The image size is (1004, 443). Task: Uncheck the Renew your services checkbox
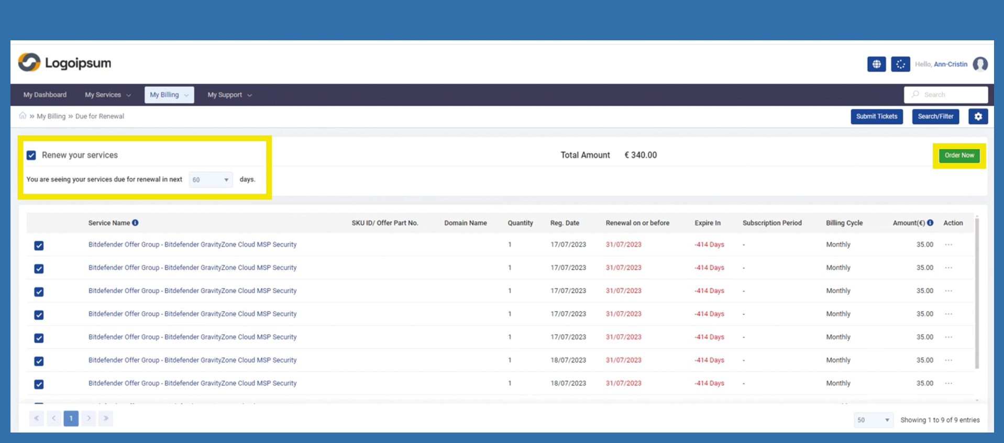pyautogui.click(x=31, y=156)
